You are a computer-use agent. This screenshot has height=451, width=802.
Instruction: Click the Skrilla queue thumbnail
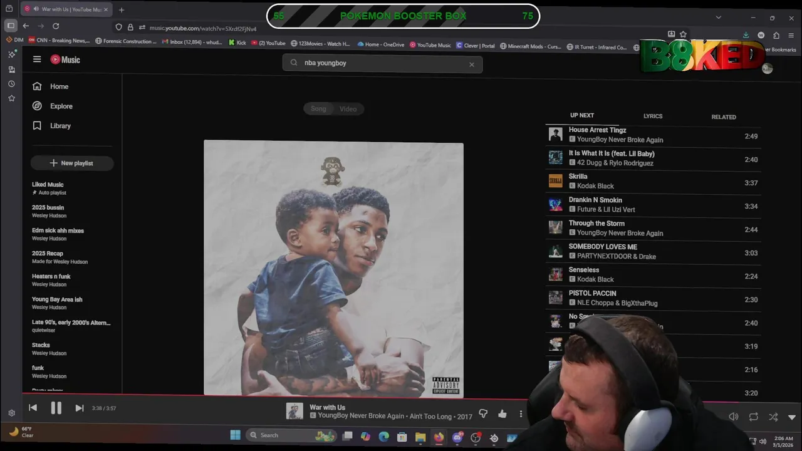(556, 181)
